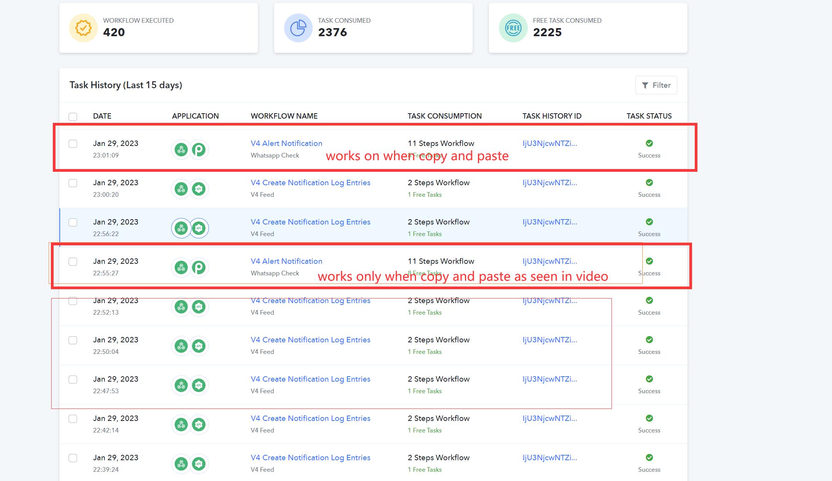This screenshot has height=481, width=832.
Task: Click the success checkmark for 22:42:14 task
Action: point(649,418)
